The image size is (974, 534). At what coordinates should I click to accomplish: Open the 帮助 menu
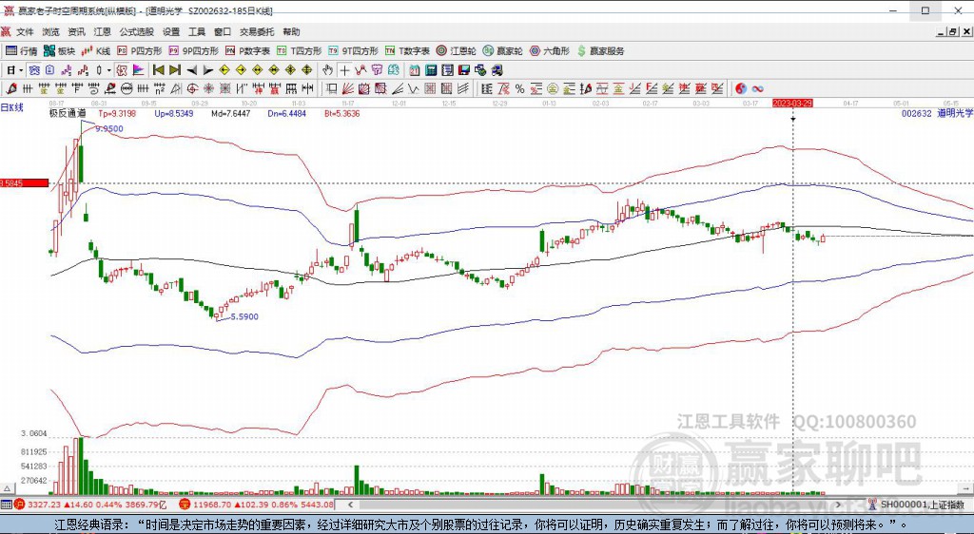point(291,31)
